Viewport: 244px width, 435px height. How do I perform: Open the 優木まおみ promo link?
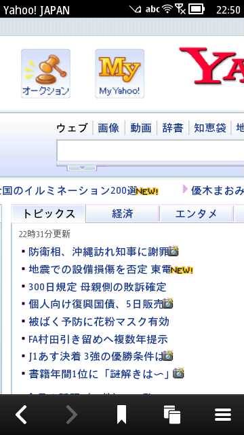(x=218, y=191)
